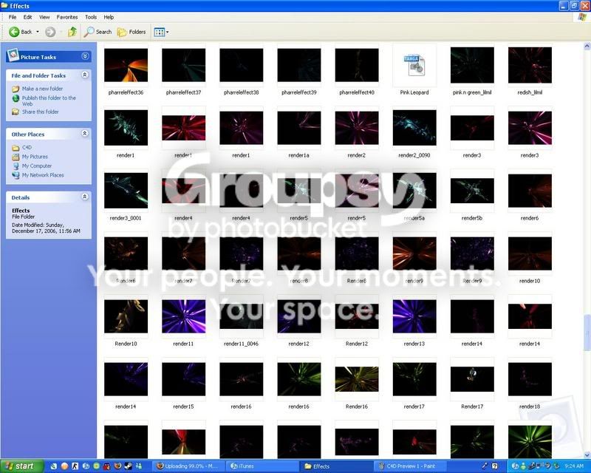591x473 pixels.
Task: Launch Firefox from the quick launch bar
Action: 118,466
